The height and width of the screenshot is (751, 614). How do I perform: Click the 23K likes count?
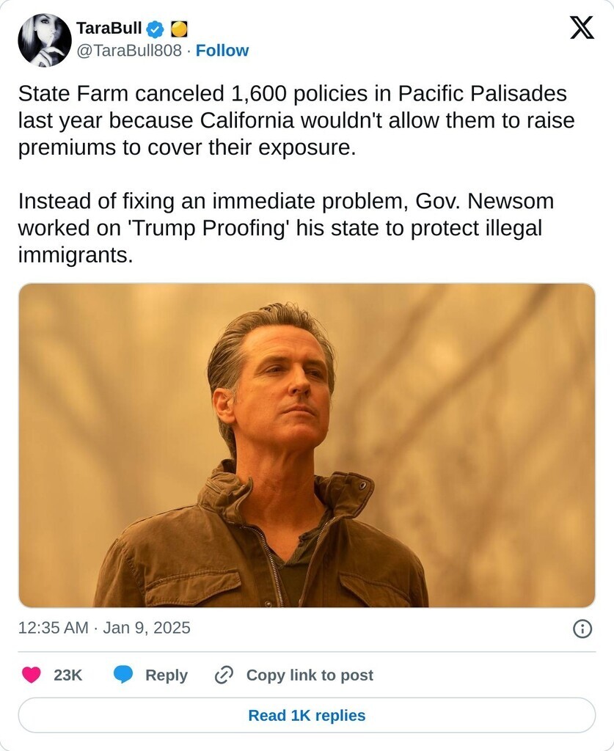click(x=67, y=675)
